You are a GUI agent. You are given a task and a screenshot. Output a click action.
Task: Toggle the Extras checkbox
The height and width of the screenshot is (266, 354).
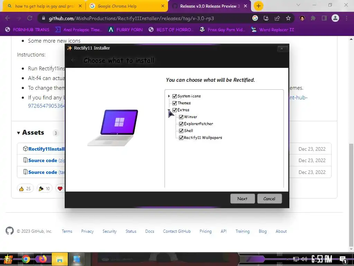pos(175,110)
